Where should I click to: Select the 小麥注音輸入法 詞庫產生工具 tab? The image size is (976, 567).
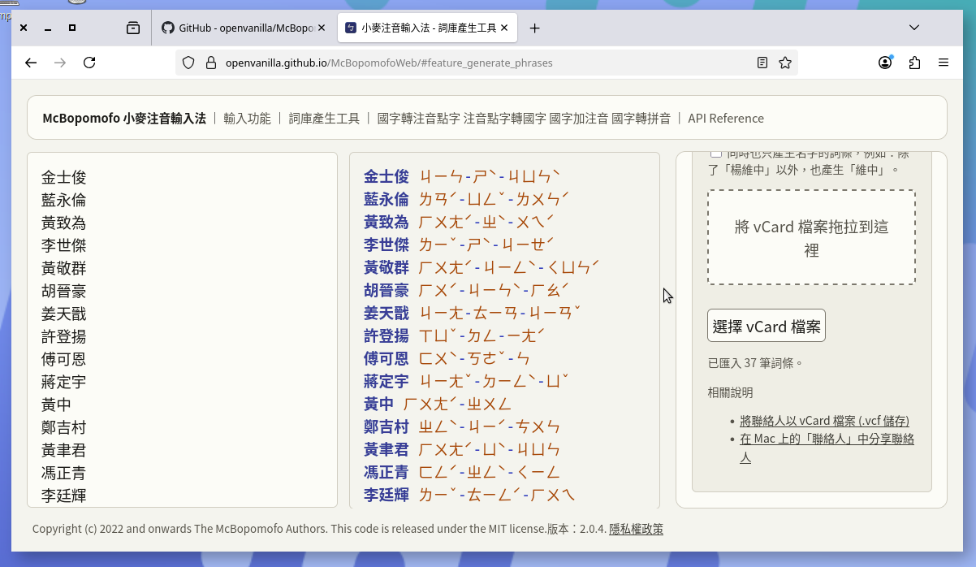[x=427, y=28]
